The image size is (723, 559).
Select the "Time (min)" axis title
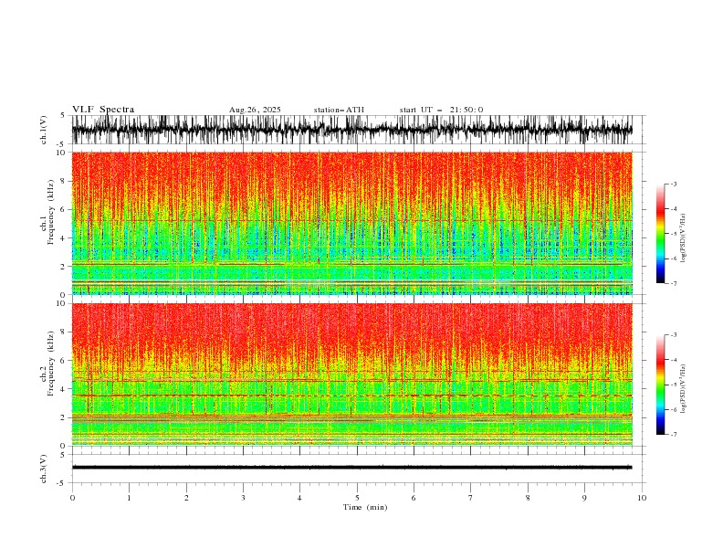point(365,507)
